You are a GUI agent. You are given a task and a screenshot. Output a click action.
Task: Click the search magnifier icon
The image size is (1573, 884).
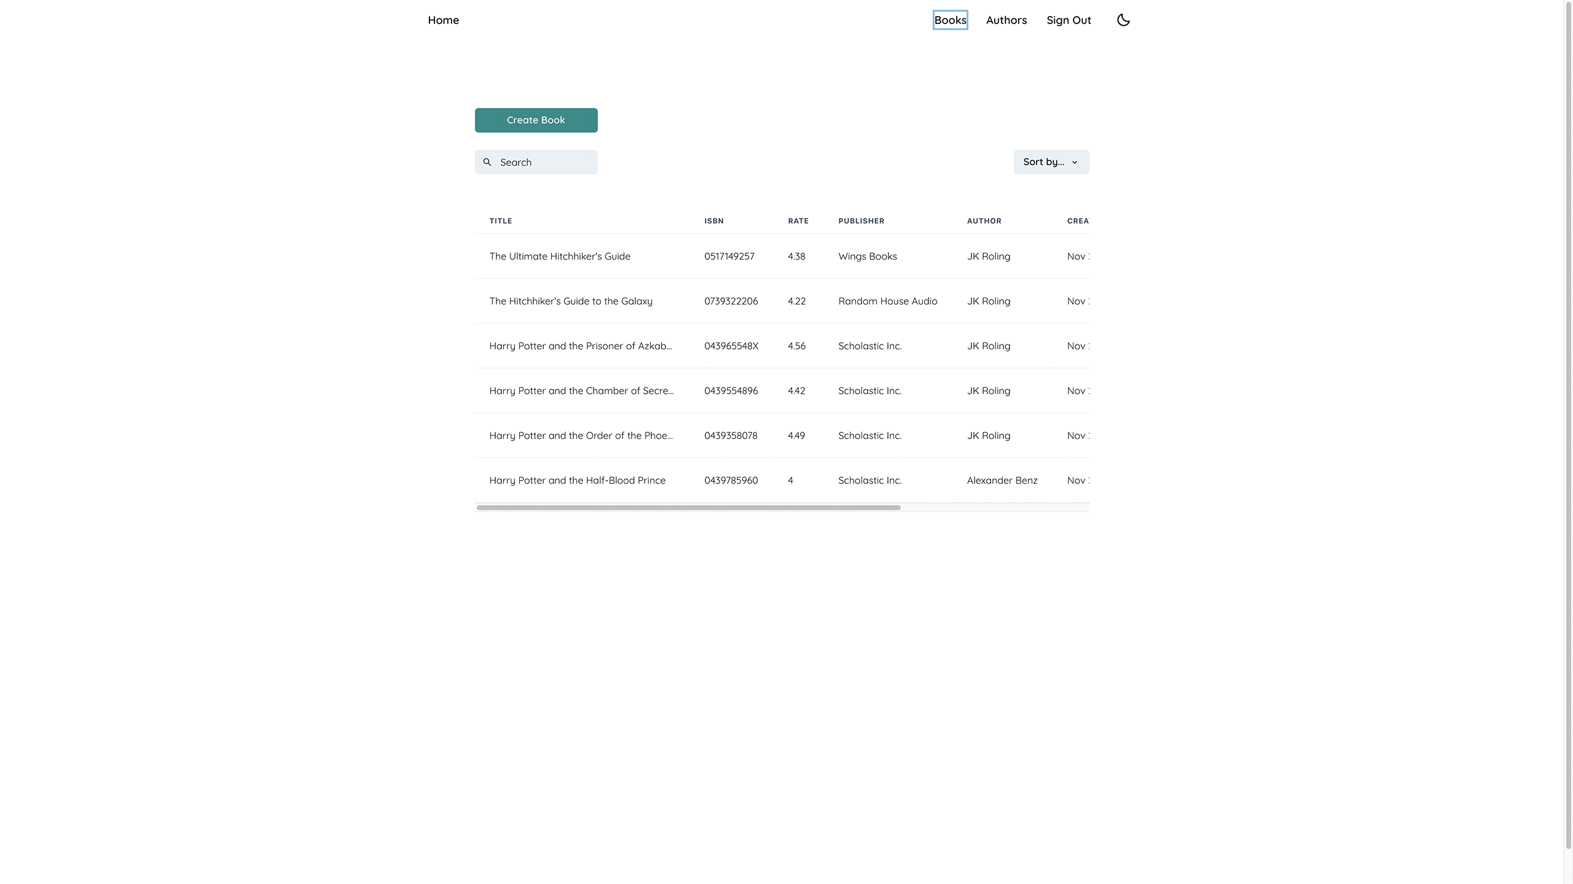tap(487, 162)
